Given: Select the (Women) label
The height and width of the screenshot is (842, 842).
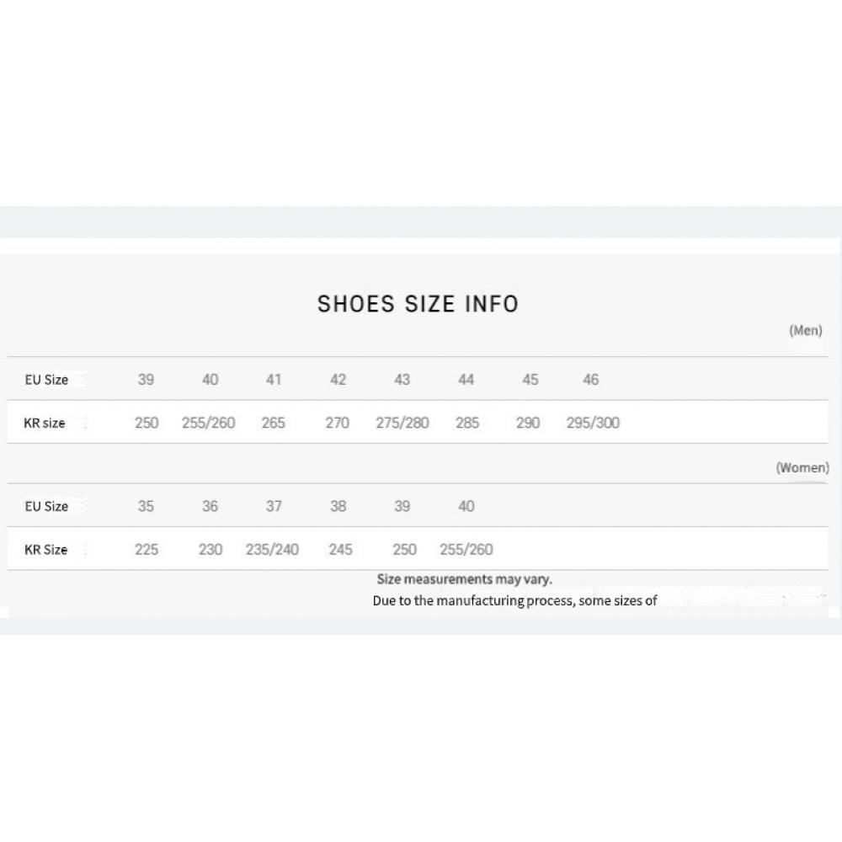Looking at the screenshot, I should (802, 467).
